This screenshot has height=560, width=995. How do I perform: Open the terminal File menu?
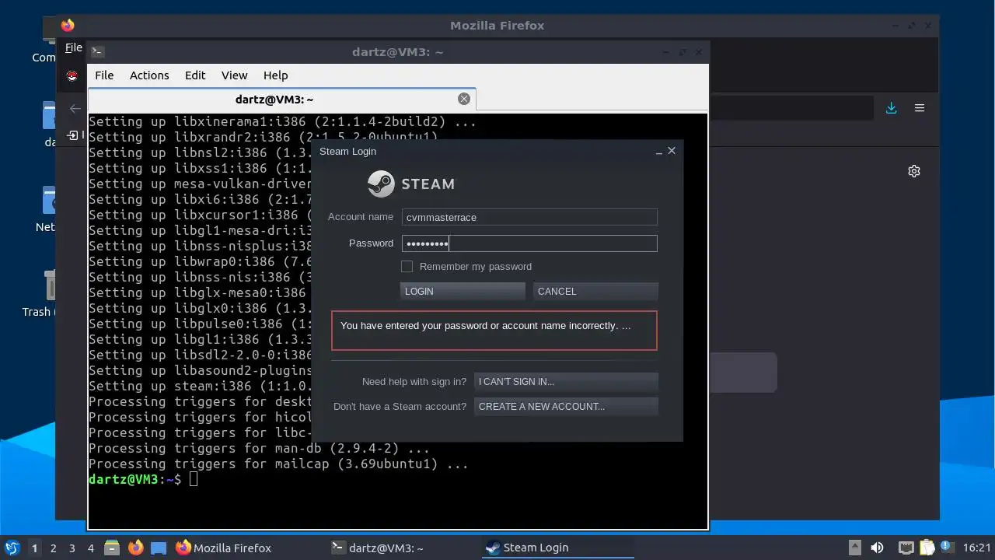(104, 75)
